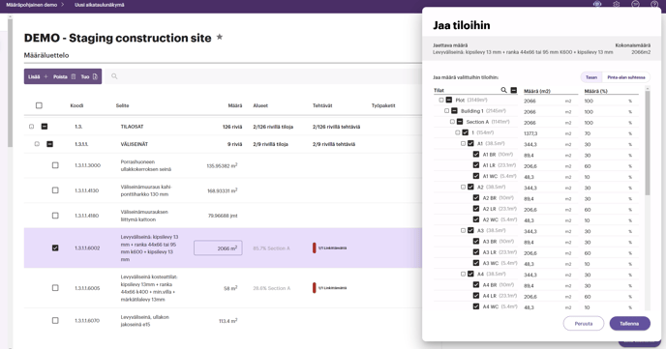
Task: Click the search icon in the Tilat header
Action: point(503,90)
